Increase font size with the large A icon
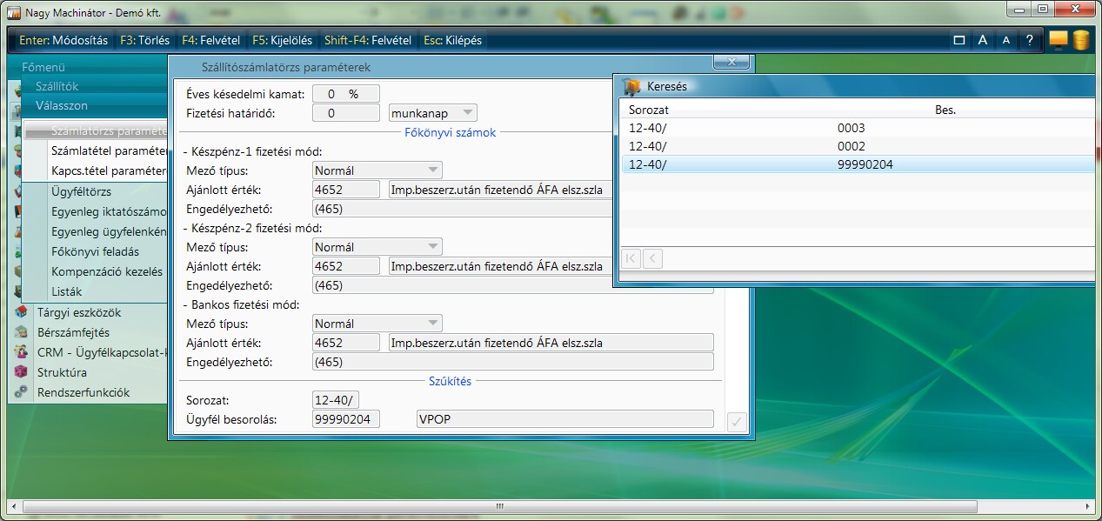Viewport: 1102px width, 521px height. click(x=983, y=40)
